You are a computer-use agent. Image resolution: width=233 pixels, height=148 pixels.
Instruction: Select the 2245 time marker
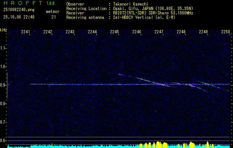pos(114,32)
